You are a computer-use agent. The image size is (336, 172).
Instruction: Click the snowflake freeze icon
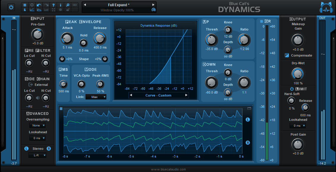click(x=60, y=10)
